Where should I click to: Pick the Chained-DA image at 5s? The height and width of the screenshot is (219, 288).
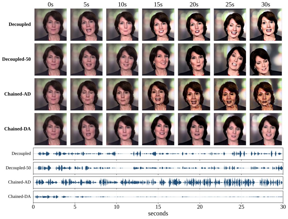(x=86, y=129)
